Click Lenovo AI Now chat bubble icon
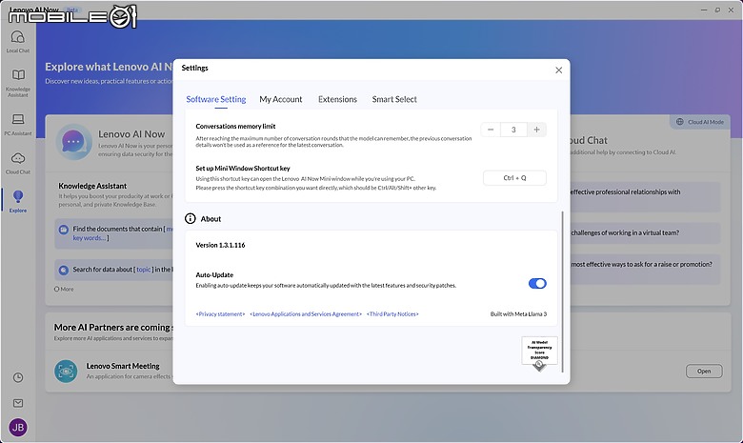 pos(73,142)
